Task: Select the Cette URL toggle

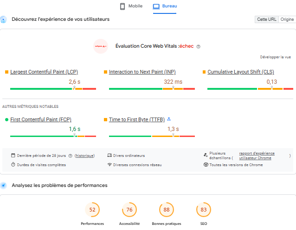Action: (x=266, y=19)
